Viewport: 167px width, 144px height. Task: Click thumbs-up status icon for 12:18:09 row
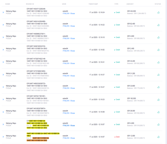pos(159,112)
